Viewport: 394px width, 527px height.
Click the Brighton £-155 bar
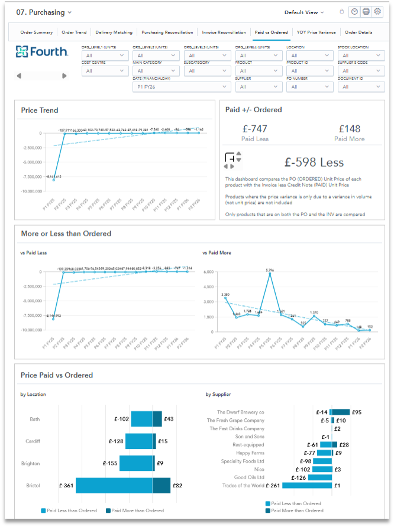coord(136,463)
